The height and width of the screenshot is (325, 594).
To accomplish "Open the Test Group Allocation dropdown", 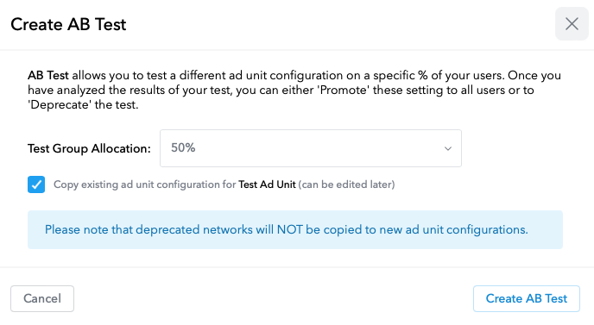I will (x=311, y=148).
